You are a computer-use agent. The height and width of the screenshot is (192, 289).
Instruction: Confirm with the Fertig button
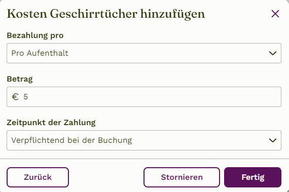pos(252,177)
